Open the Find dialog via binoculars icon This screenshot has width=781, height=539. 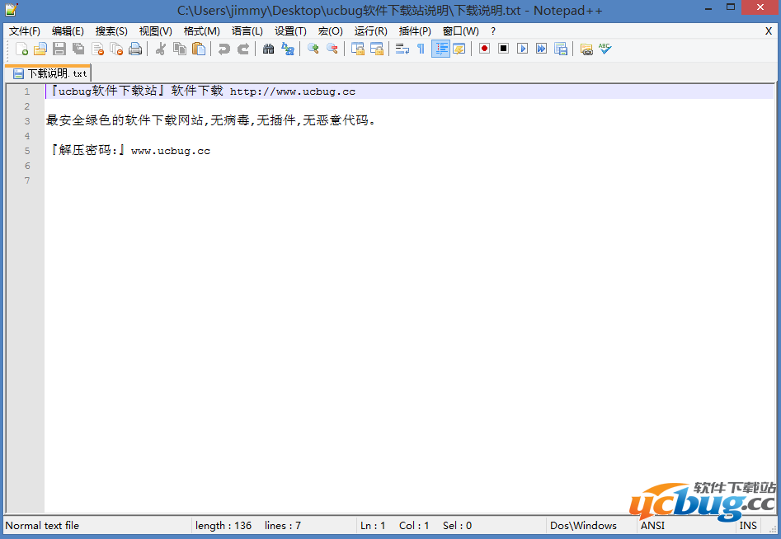(268, 49)
